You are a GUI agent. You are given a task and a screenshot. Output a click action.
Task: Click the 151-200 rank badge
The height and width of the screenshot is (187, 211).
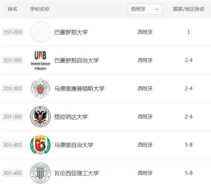pos(13,32)
